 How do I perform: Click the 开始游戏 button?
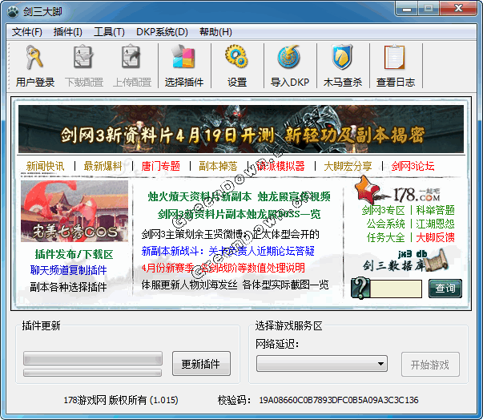coord(430,365)
